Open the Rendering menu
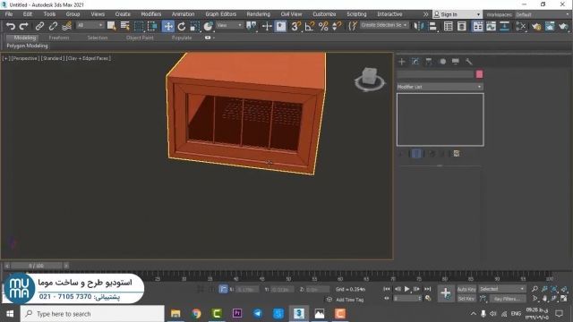The height and width of the screenshot is (322, 573). pyautogui.click(x=258, y=14)
